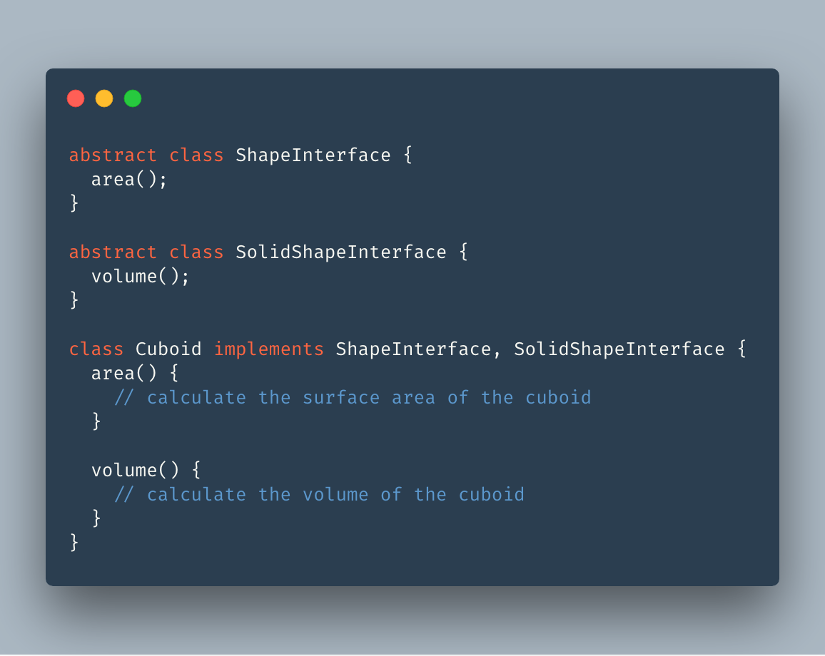Click the 'SolidShapeInterface' name in second abstract class
The image size is (825, 656).
pos(341,252)
